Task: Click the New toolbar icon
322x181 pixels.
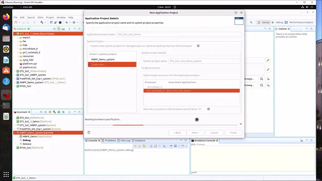Action: pyautogui.click(x=16, y=22)
